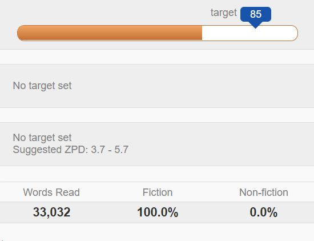This screenshot has width=314, height=241.
Task: Click the rounded left end of the progress bar
Action: 22,33
